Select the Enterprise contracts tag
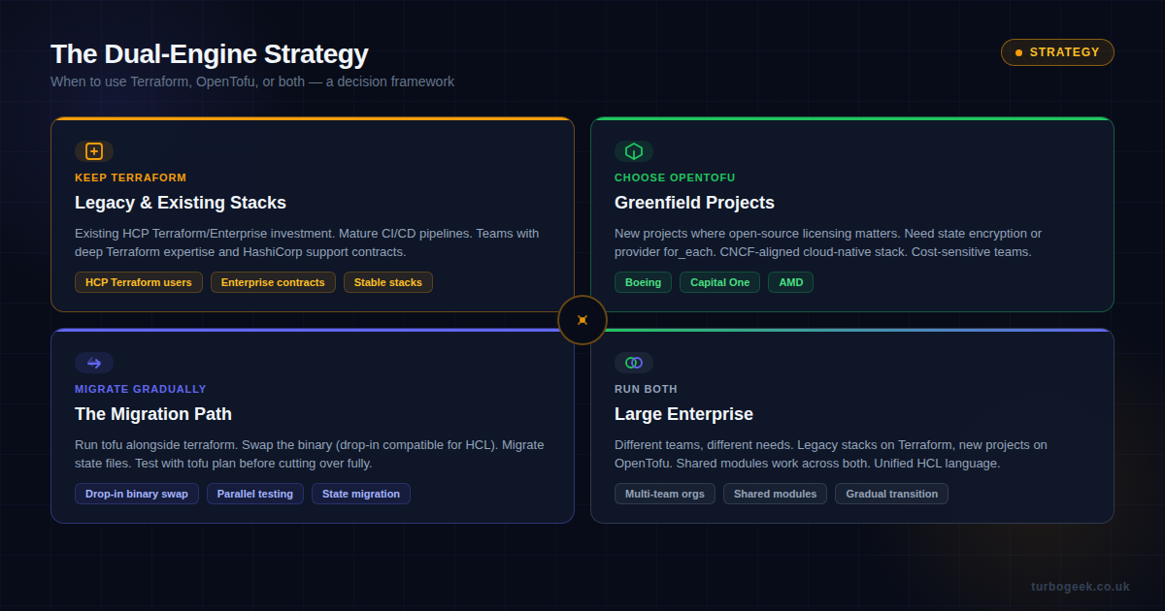 coord(273,282)
